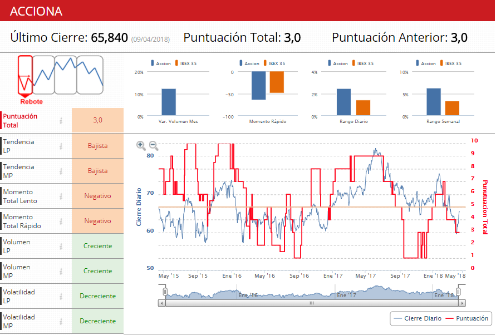Toggle Cierre Diario series in chart legend
This screenshot has width=496, height=335.
coord(418,318)
